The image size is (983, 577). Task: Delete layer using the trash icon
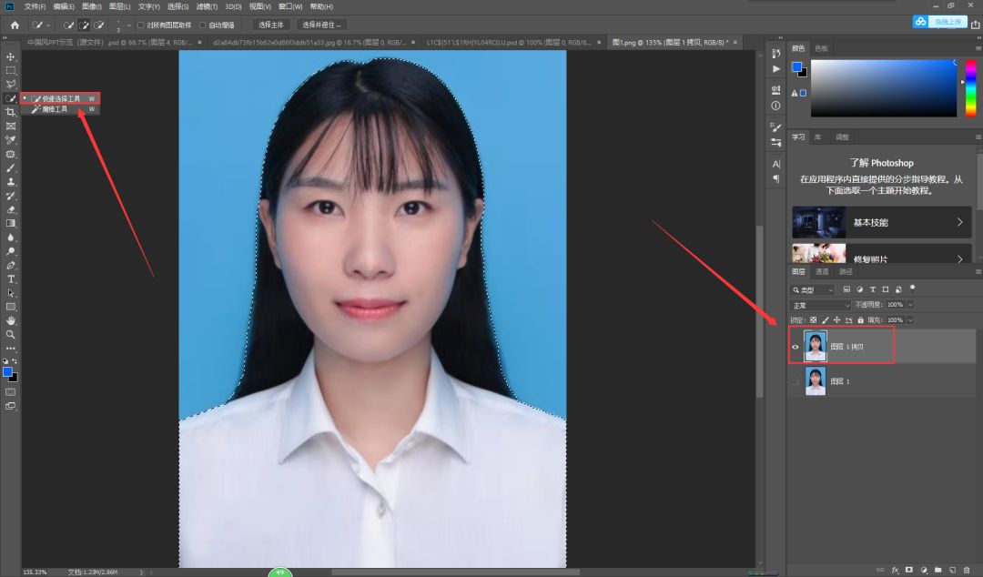(967, 570)
